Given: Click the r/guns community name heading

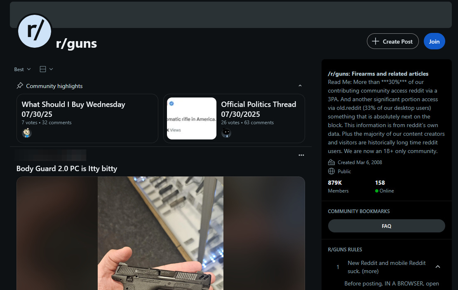Looking at the screenshot, I should coord(76,44).
